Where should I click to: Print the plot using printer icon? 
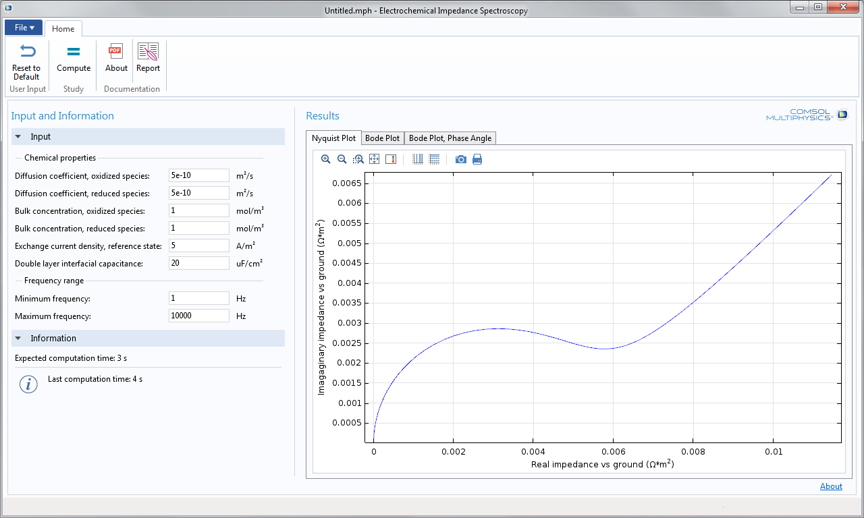477,159
